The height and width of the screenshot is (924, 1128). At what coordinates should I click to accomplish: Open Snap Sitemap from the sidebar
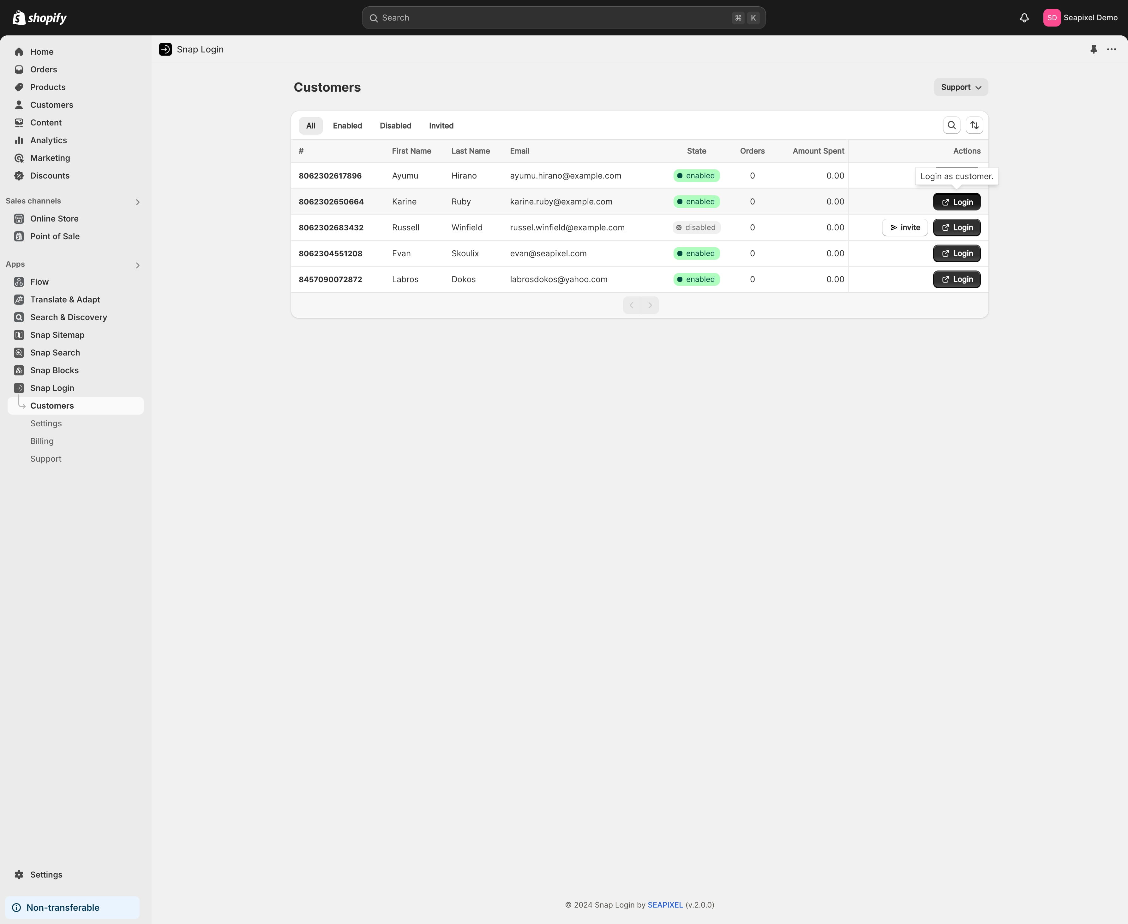coord(57,335)
